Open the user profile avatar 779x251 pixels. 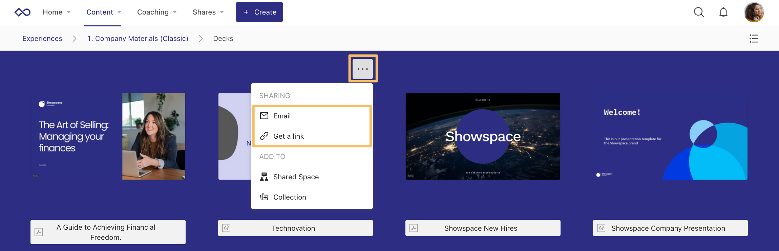pyautogui.click(x=754, y=12)
